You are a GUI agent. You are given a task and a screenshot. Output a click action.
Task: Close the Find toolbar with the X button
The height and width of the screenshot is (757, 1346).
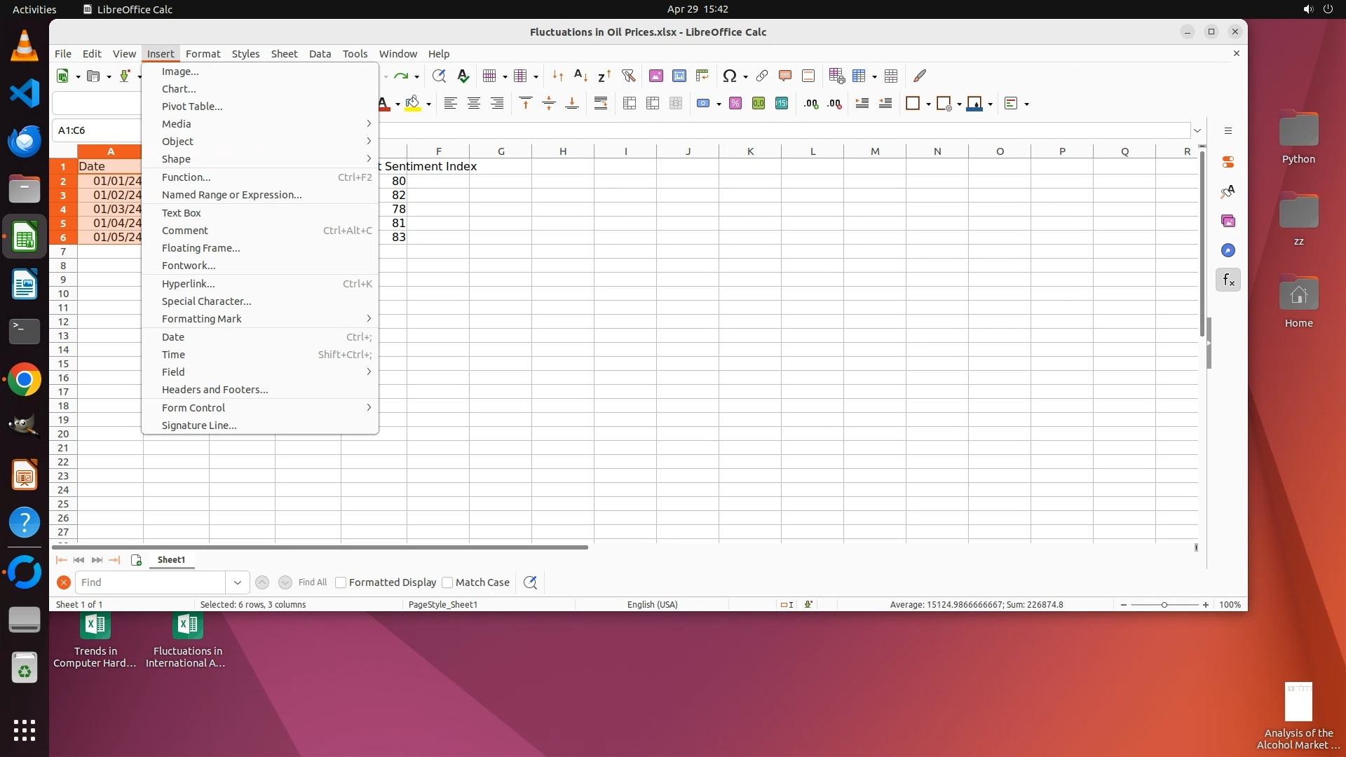63,582
